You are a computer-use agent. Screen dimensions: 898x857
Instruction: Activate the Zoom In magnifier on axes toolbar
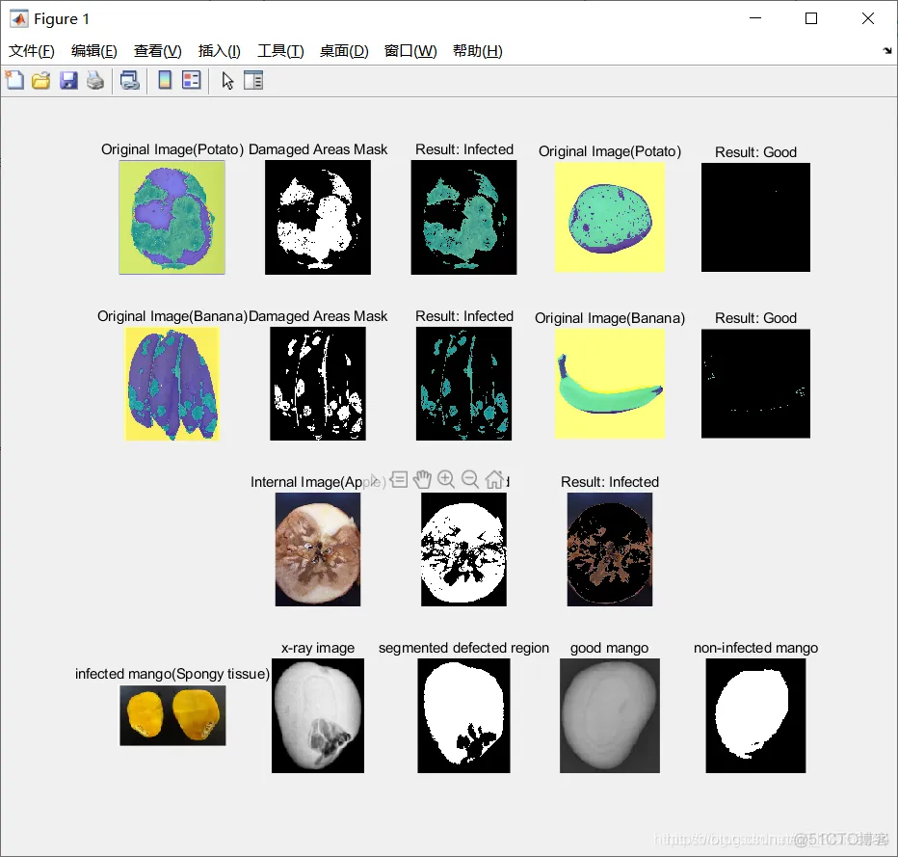coord(445,479)
